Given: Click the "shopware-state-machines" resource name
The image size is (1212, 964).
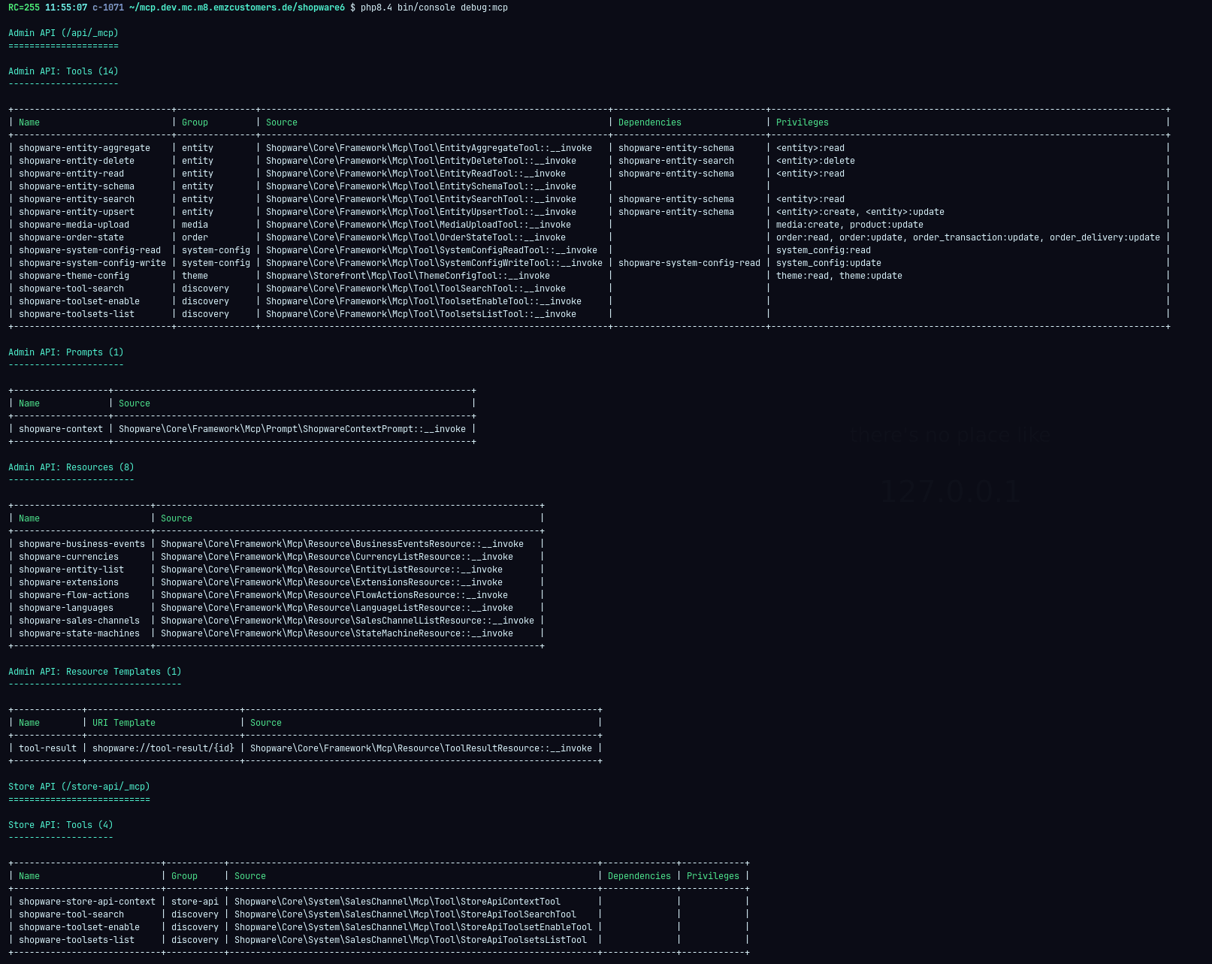Looking at the screenshot, I should 79,633.
